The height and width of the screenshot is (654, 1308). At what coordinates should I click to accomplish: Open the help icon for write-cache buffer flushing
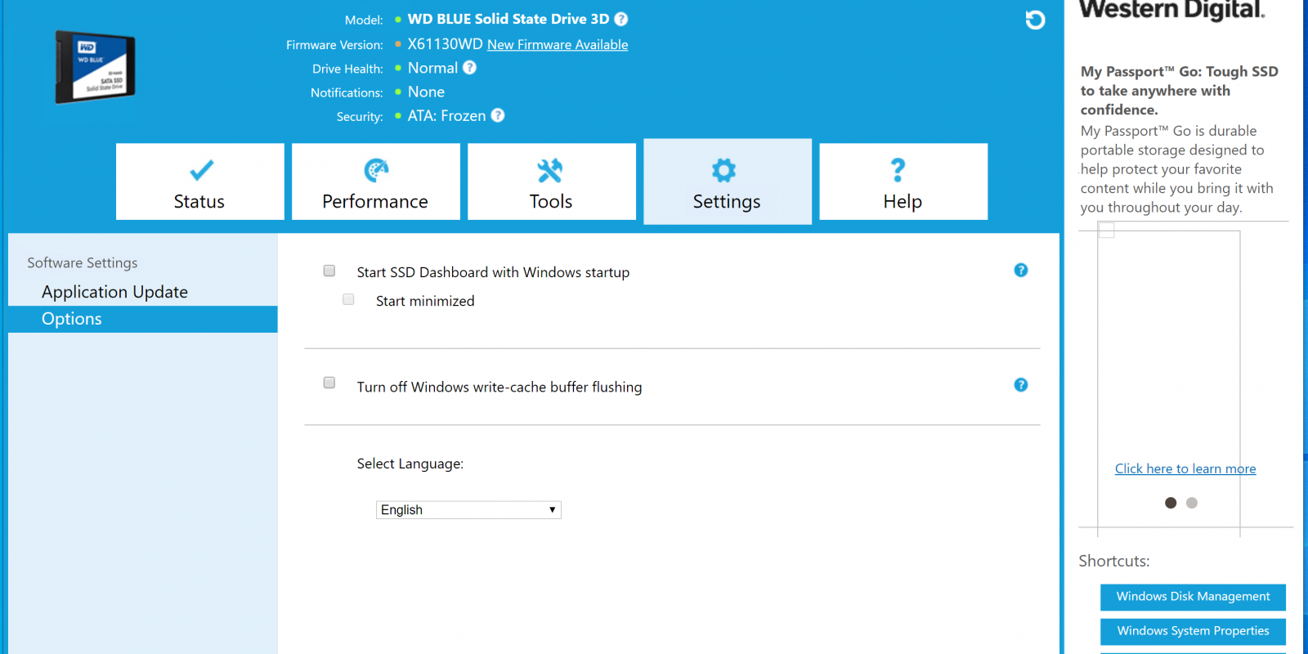point(1021,384)
